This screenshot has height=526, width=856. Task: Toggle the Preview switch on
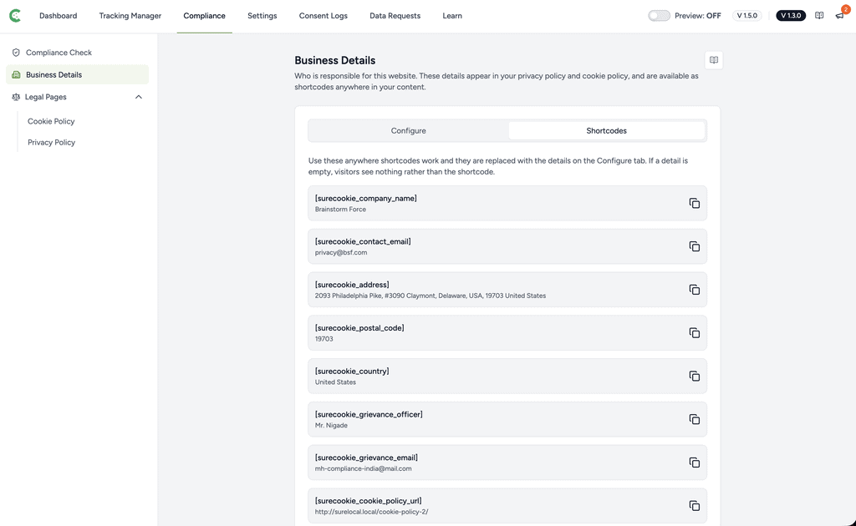coord(659,16)
